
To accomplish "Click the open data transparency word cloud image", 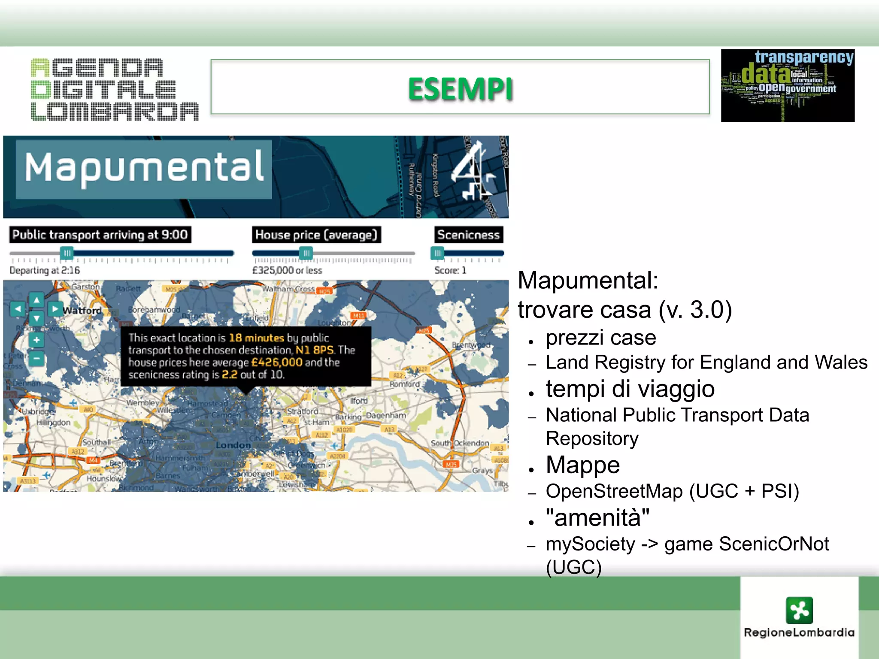I will 788,85.
